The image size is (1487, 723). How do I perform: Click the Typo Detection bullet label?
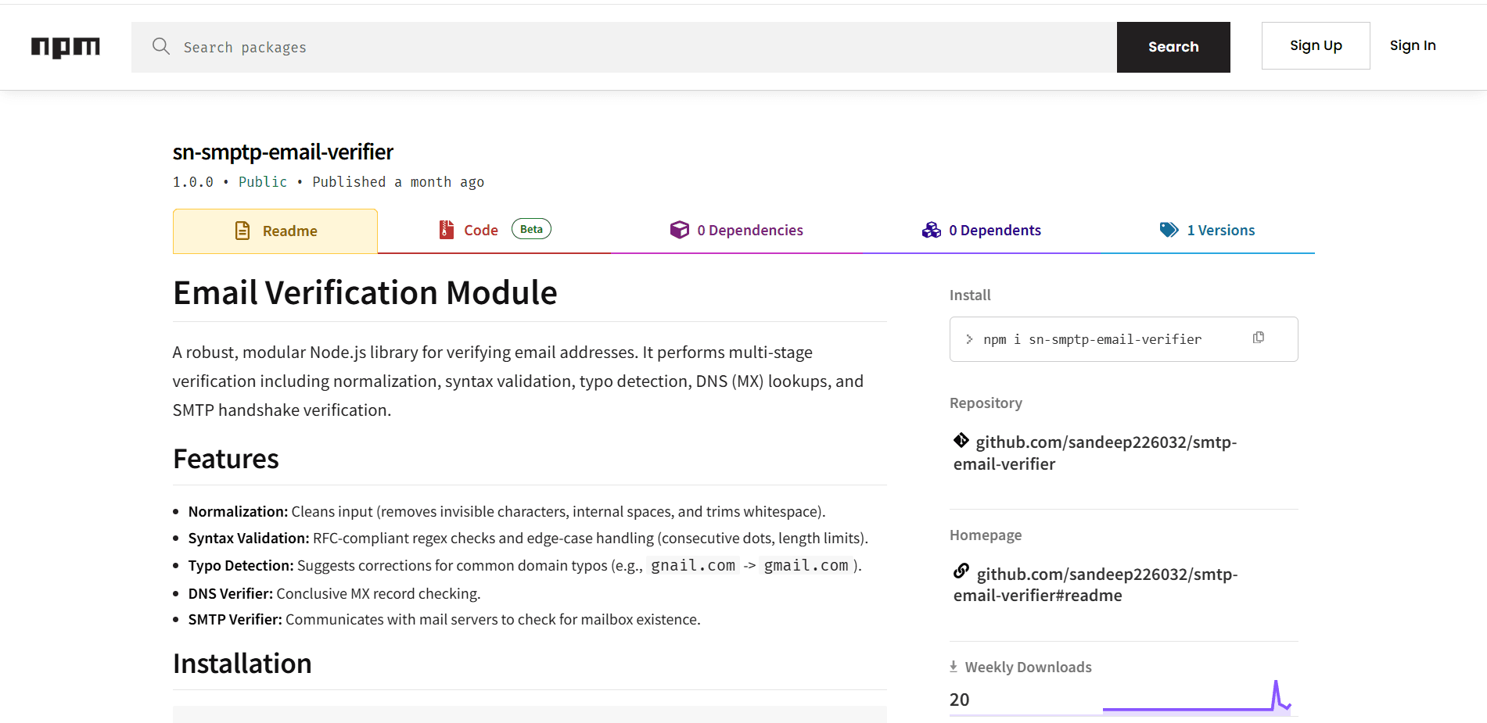(241, 566)
